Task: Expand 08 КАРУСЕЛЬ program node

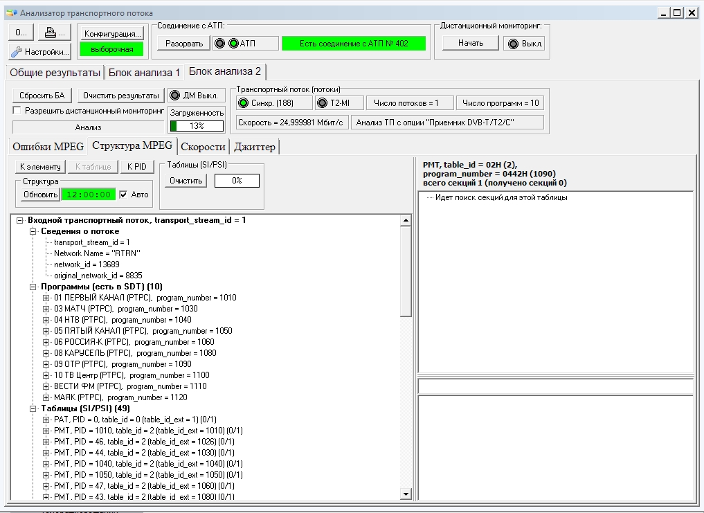Action: pyautogui.click(x=46, y=353)
